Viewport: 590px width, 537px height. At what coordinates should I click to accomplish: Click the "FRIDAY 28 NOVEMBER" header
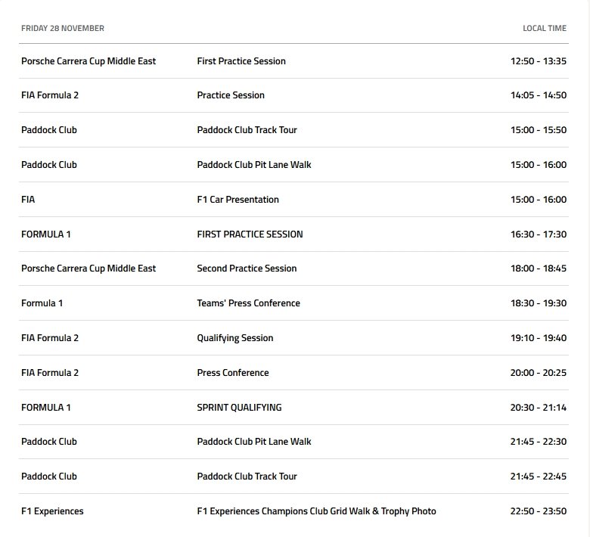pyautogui.click(x=63, y=29)
